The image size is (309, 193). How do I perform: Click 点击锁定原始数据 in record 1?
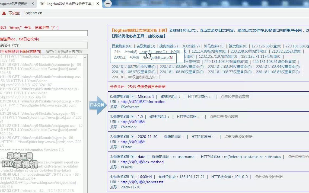(224, 117)
